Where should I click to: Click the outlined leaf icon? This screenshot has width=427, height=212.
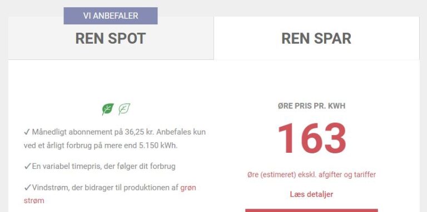[124, 109]
